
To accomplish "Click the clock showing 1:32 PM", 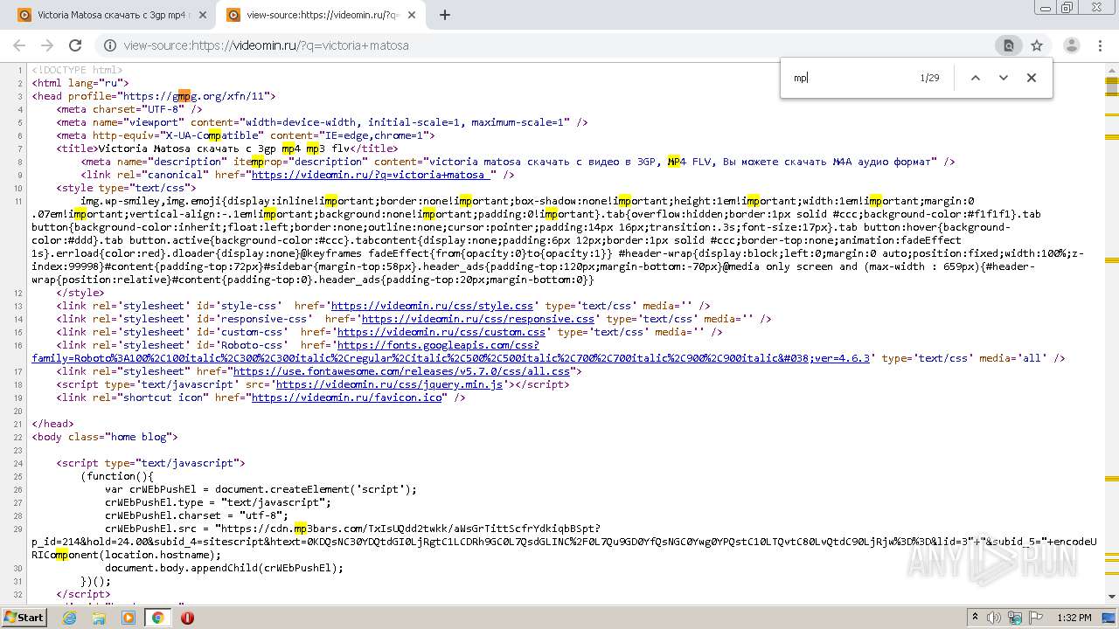I will [x=1074, y=618].
